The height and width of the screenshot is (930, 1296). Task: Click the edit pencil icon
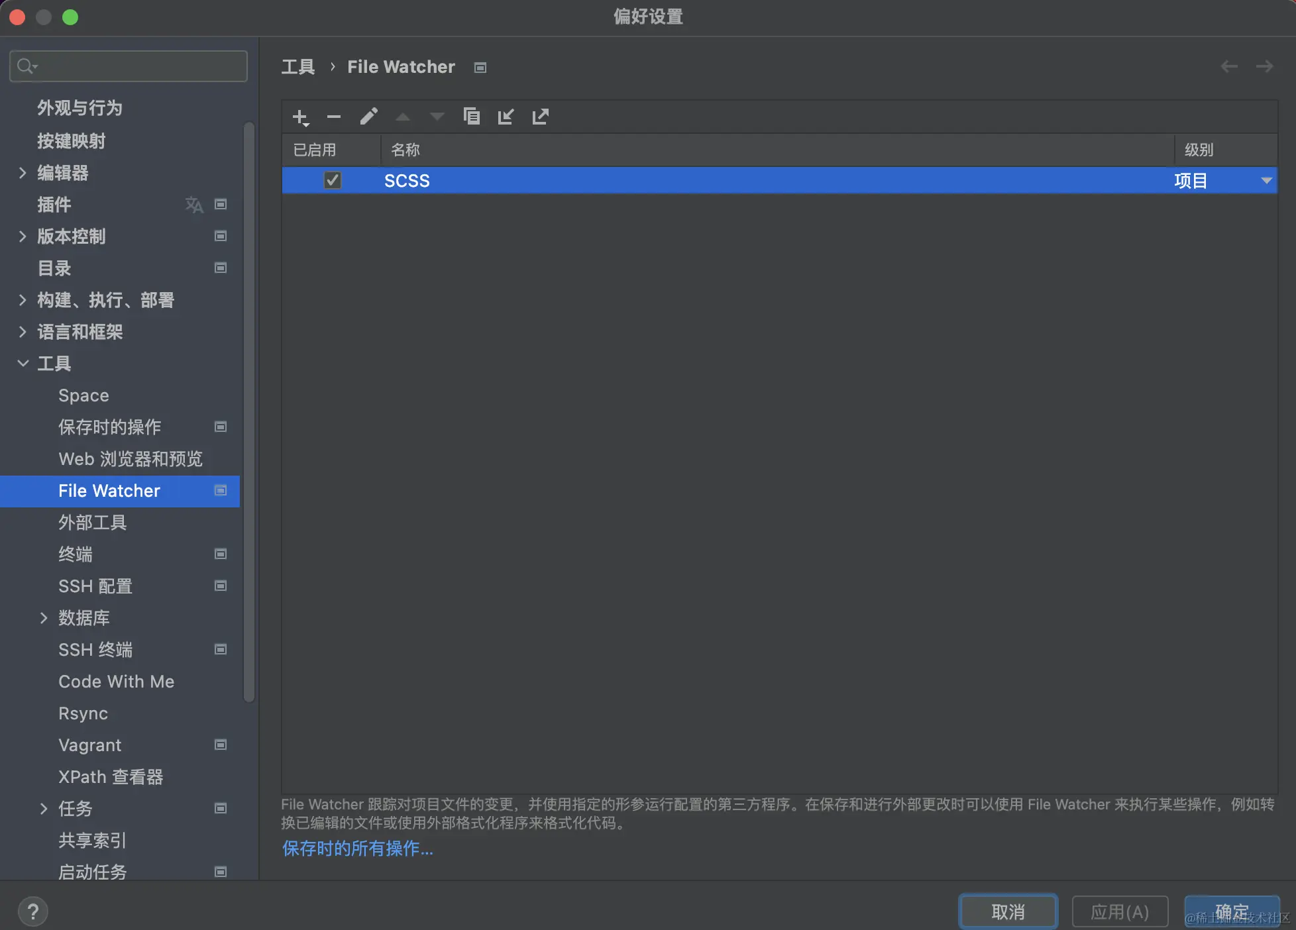pyautogui.click(x=368, y=117)
